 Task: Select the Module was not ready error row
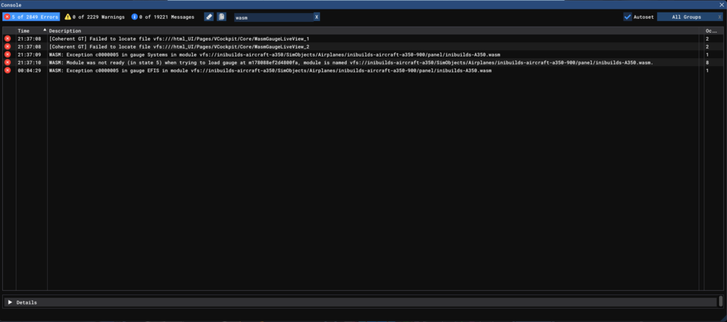click(x=349, y=63)
